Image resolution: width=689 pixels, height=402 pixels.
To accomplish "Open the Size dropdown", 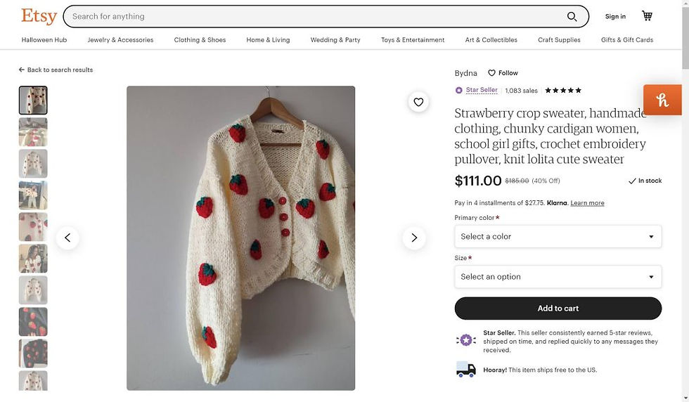I will coord(558,277).
